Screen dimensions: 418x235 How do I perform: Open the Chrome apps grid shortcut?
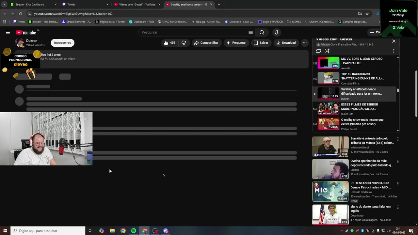[4, 22]
